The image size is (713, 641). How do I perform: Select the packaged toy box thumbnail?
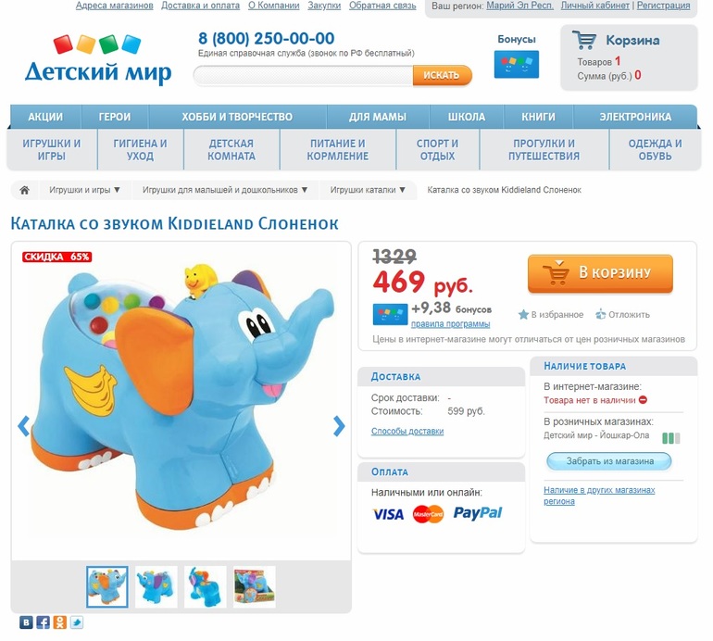click(x=255, y=587)
